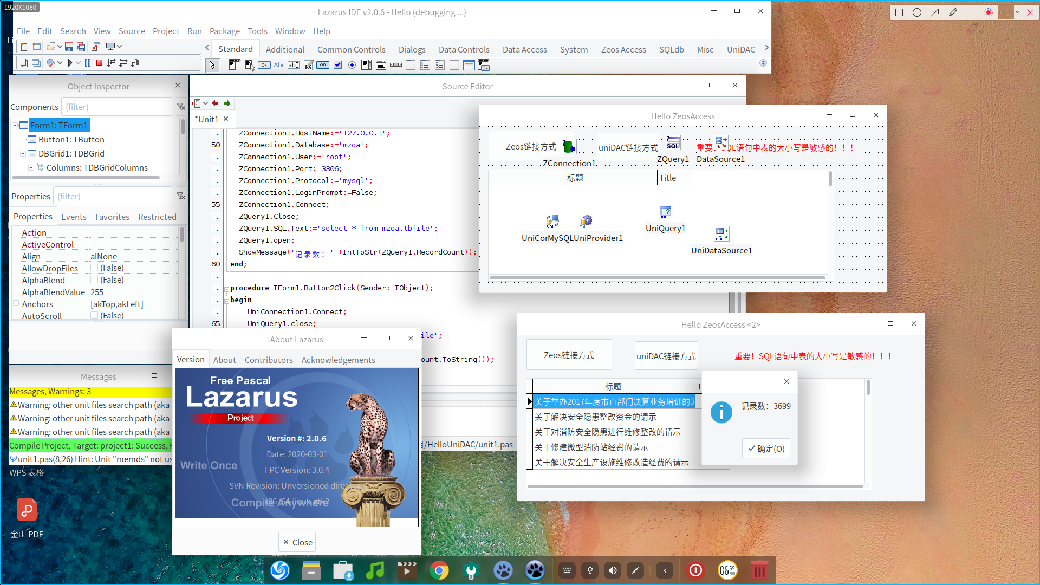Switch to the Zeos Access palette tab
This screenshot has width=1040, height=585.
[623, 49]
